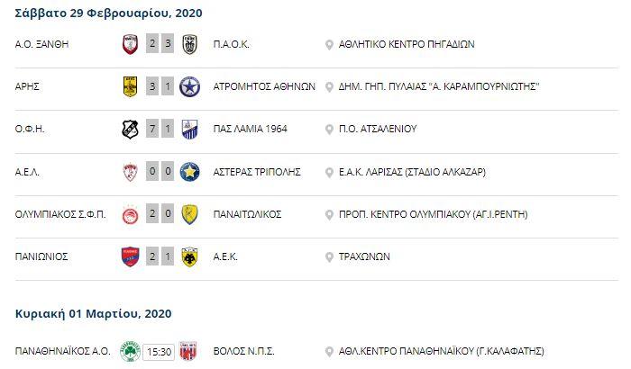Click the ΠΑΣ ΛΑΜΙΑ 1964 crest
Image resolution: width=631 pixels, height=369 pixels.
click(x=189, y=129)
